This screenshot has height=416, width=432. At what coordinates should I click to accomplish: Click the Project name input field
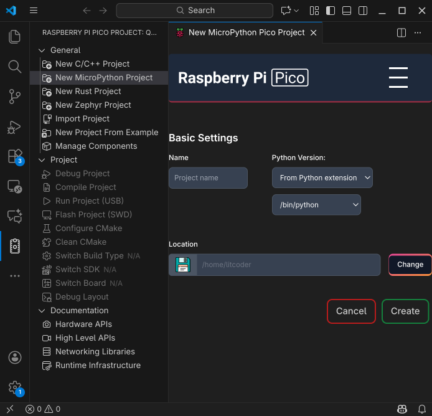(x=208, y=178)
